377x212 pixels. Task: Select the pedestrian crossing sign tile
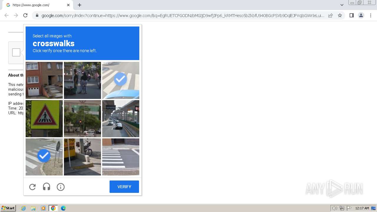click(x=44, y=119)
